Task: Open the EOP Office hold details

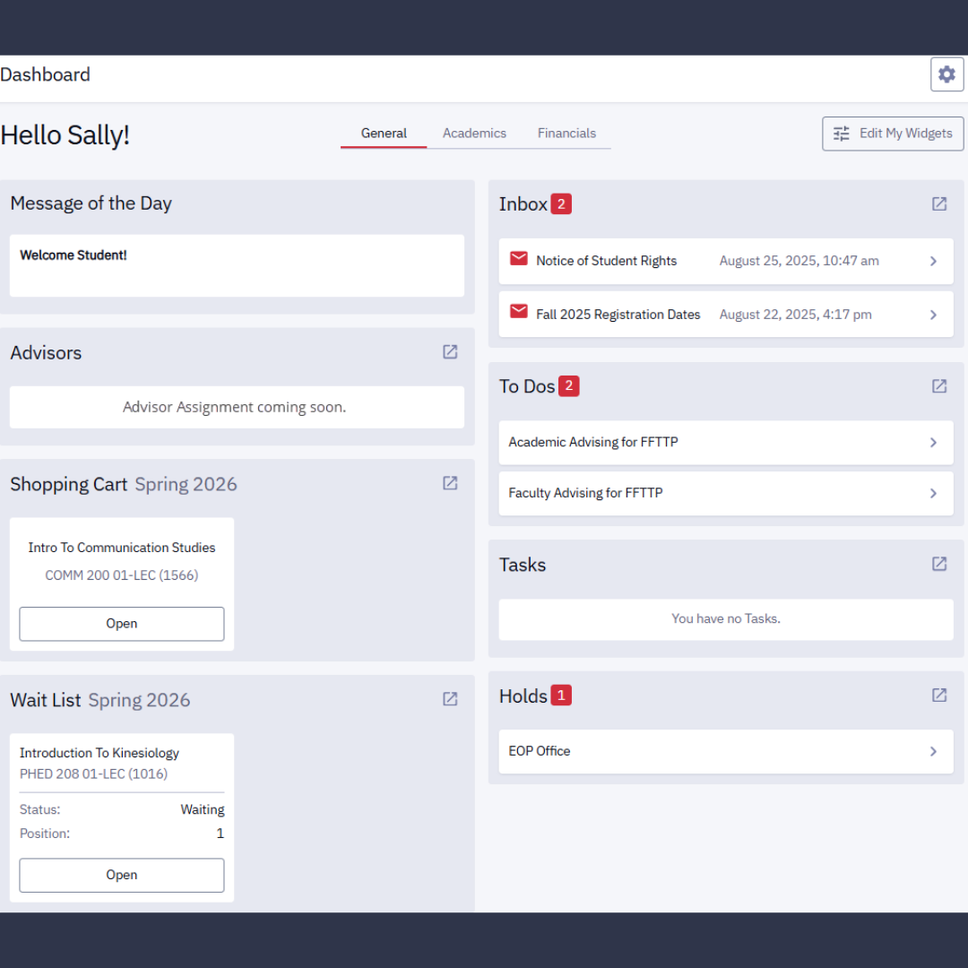Action: click(932, 751)
